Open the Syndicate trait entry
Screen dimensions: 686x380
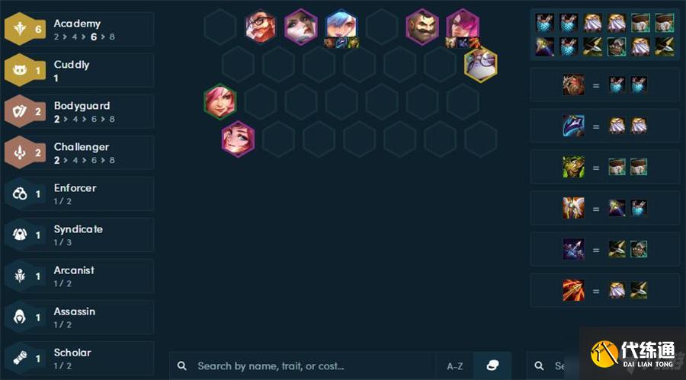(79, 235)
